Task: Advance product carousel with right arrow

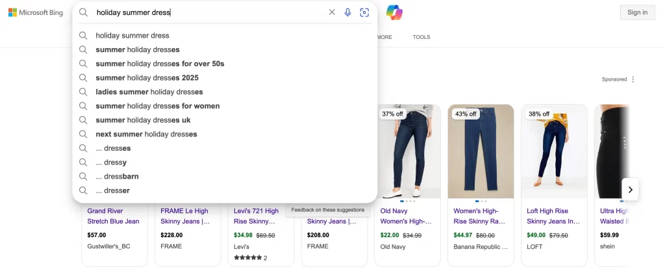Action: coord(630,189)
